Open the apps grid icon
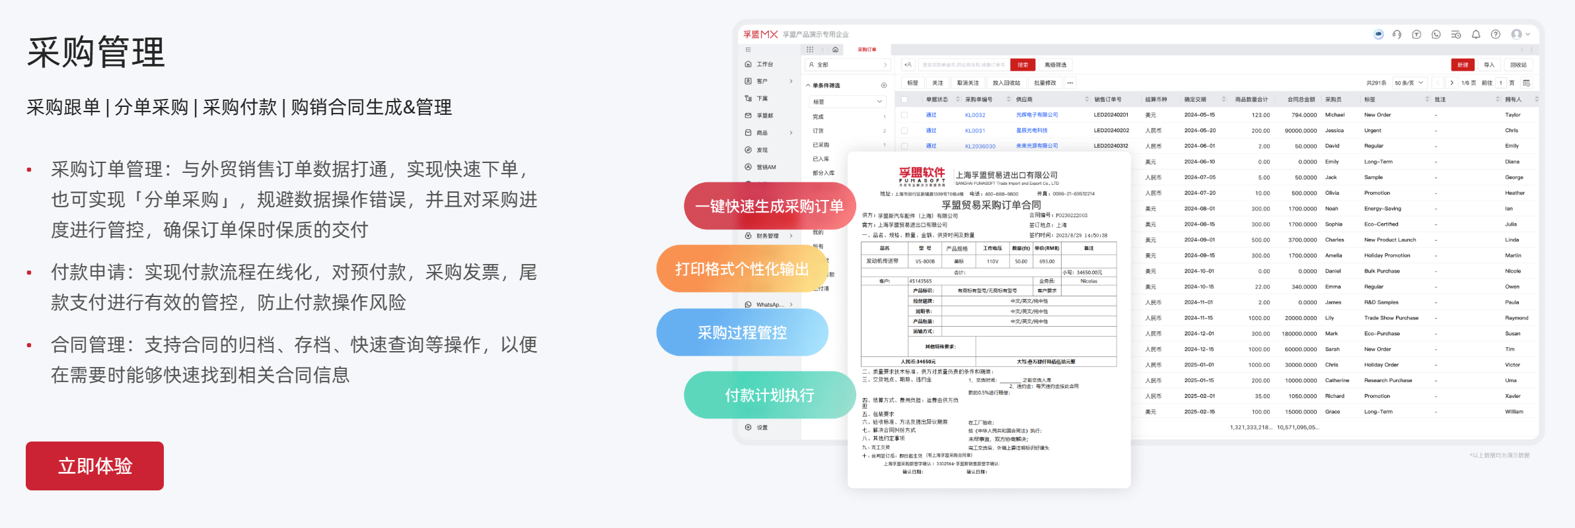 (810, 49)
